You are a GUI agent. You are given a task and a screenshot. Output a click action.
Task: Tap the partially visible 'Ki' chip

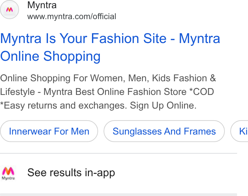(x=239, y=131)
